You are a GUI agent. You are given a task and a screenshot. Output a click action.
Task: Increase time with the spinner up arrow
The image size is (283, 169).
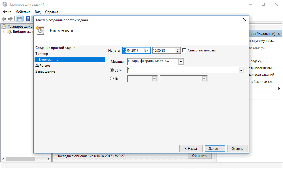pyautogui.click(x=178, y=49)
